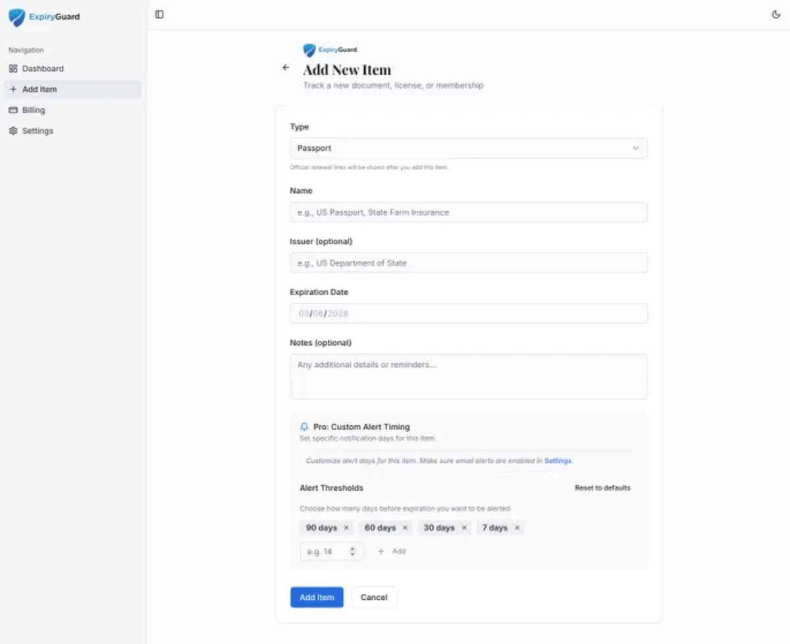Screen dimensions: 790x644
Task: Click the Billing card icon
Action: [13, 110]
